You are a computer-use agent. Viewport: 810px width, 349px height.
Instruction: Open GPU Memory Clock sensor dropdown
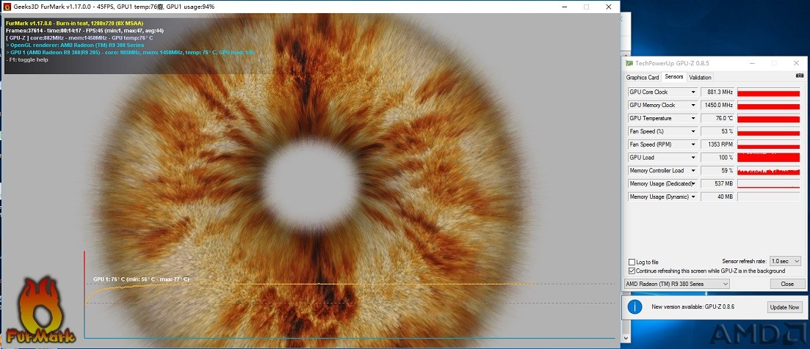[x=693, y=105]
